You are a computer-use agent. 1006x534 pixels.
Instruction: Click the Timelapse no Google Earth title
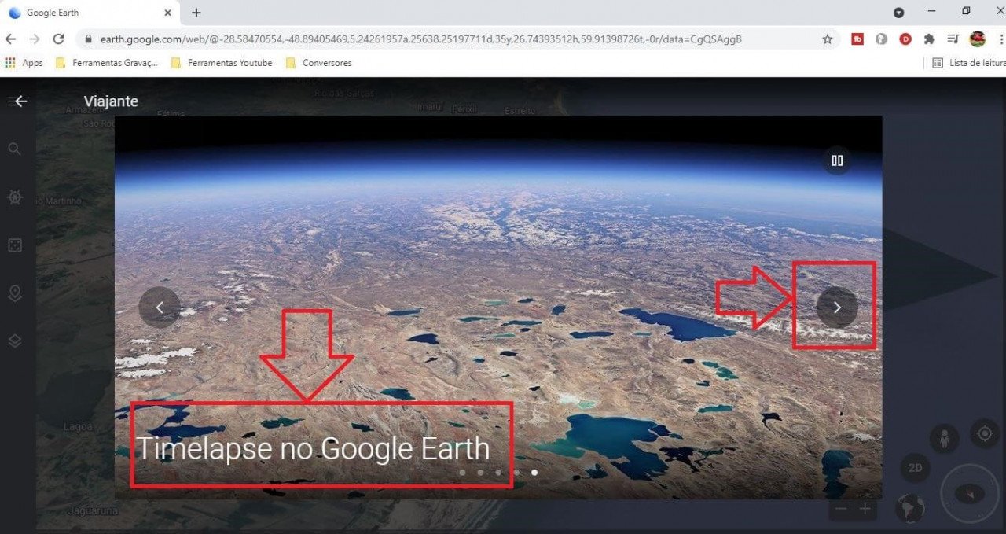313,448
